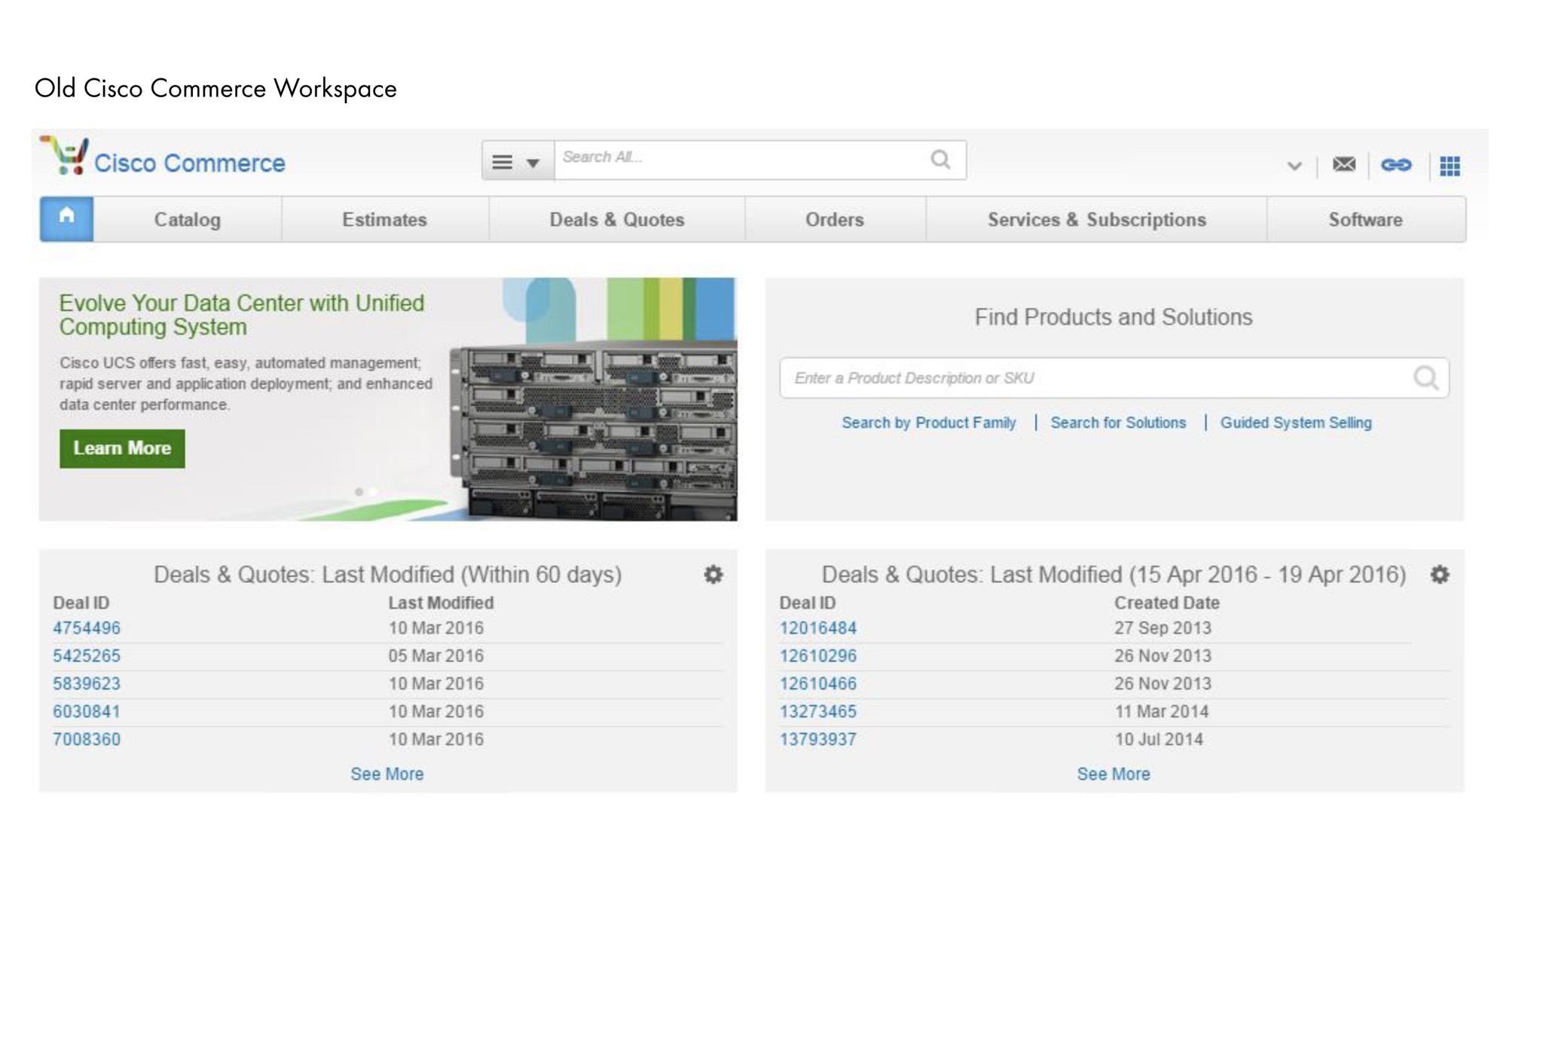Click the Learn More button
Viewport: 1543px width, 1044px height.
(x=122, y=447)
